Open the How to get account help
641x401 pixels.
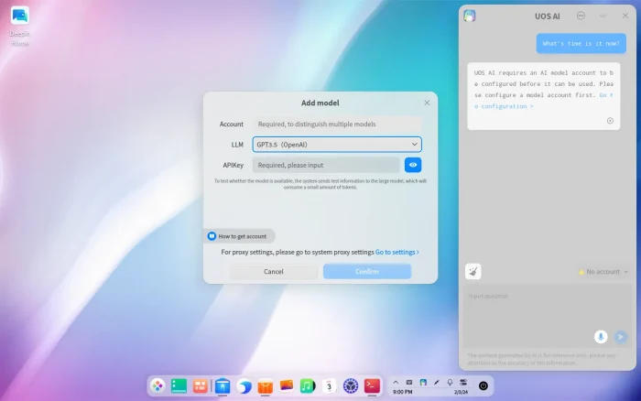238,236
